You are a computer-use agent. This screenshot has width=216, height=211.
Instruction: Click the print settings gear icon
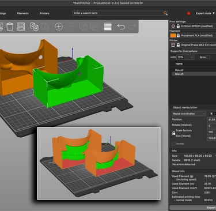[173, 26]
